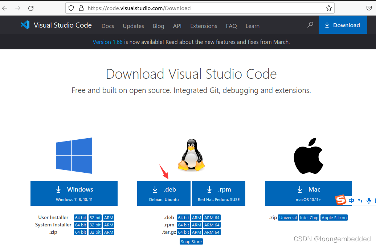Viewport: 376px width, 246px height.
Task: Click the Visual Studio Code title text
Action: pos(62,25)
